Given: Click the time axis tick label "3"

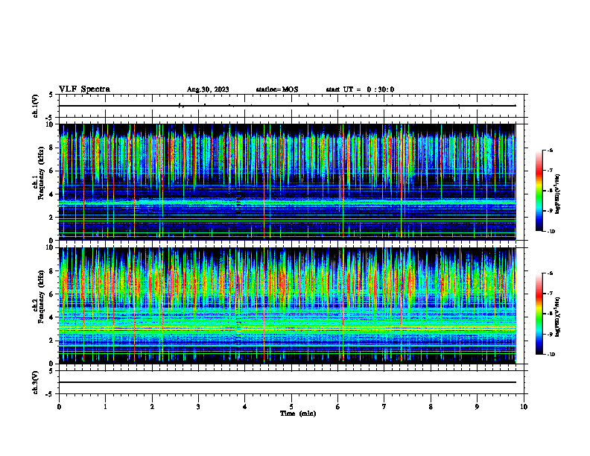Looking at the screenshot, I should pos(198,407).
